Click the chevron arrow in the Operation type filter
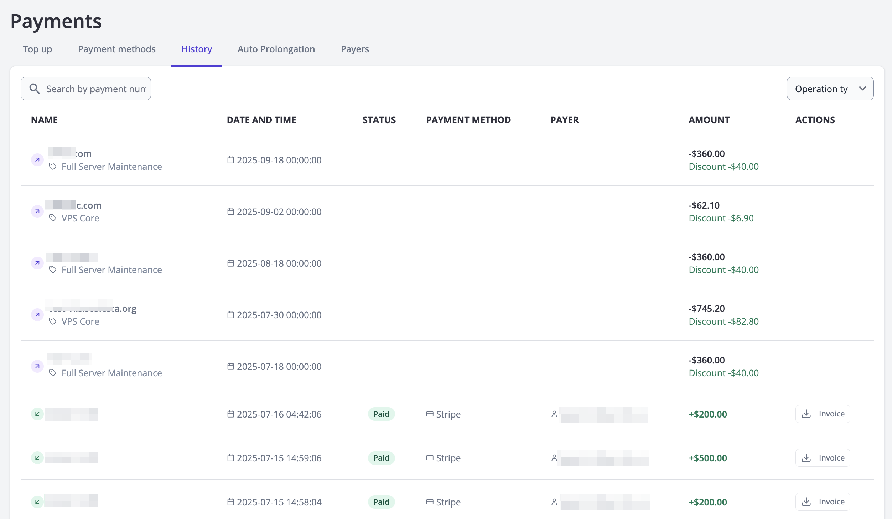This screenshot has width=892, height=519. click(x=862, y=89)
